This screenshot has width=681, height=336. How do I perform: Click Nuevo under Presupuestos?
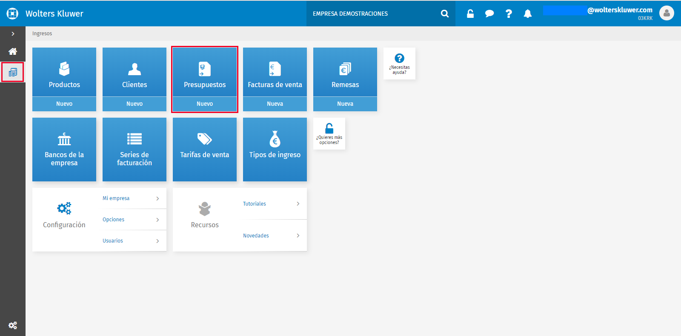pyautogui.click(x=205, y=104)
